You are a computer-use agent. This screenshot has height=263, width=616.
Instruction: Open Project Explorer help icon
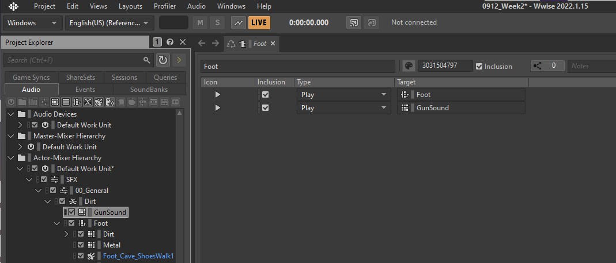click(x=170, y=42)
